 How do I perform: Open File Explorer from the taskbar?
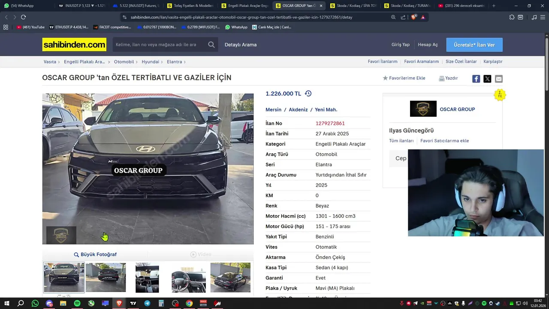click(63, 303)
